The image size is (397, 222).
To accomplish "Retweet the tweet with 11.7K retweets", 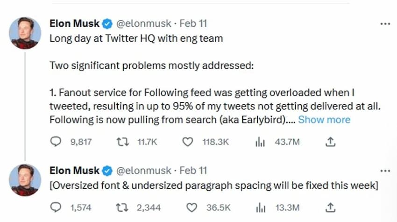I will tap(121, 142).
